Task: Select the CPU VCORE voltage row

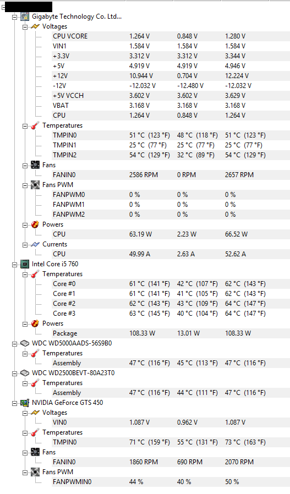Action: pyautogui.click(x=171, y=36)
